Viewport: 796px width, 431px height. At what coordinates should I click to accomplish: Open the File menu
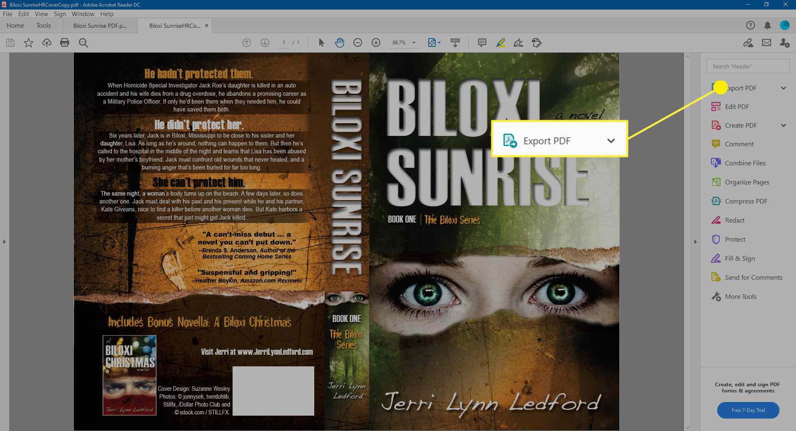(7, 14)
